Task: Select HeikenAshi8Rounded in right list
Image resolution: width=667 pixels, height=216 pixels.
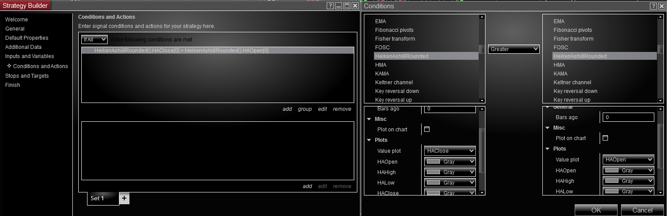Action: (604, 56)
